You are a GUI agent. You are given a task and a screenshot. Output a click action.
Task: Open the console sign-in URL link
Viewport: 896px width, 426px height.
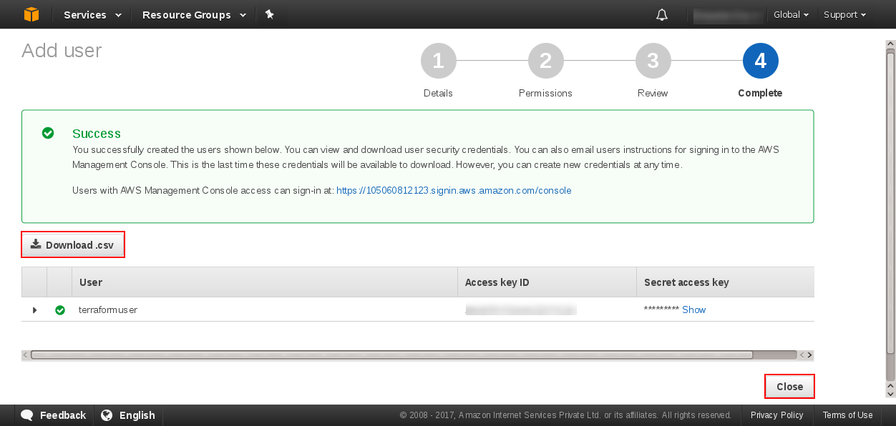pos(454,191)
